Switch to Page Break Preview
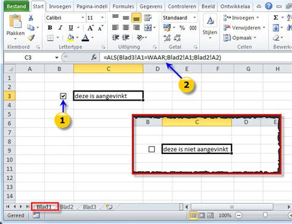The width and height of the screenshot is (292, 224). (x=210, y=215)
